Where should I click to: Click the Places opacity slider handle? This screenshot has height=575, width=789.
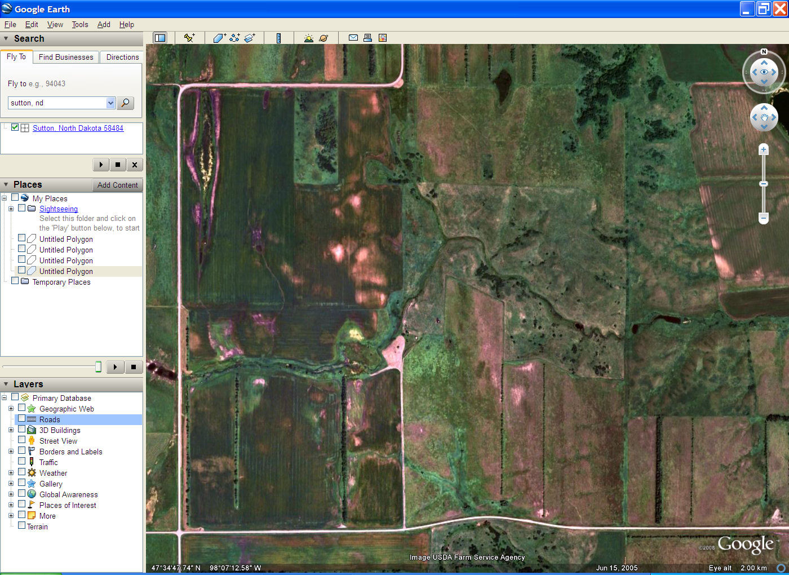click(x=98, y=367)
